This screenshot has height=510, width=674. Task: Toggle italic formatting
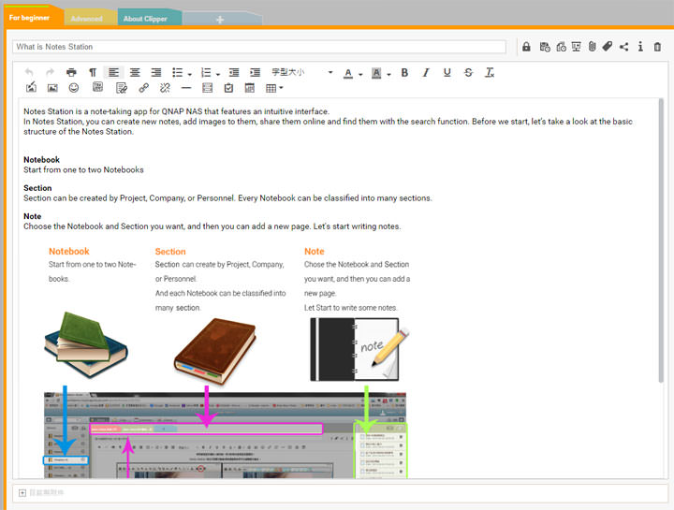tap(426, 72)
